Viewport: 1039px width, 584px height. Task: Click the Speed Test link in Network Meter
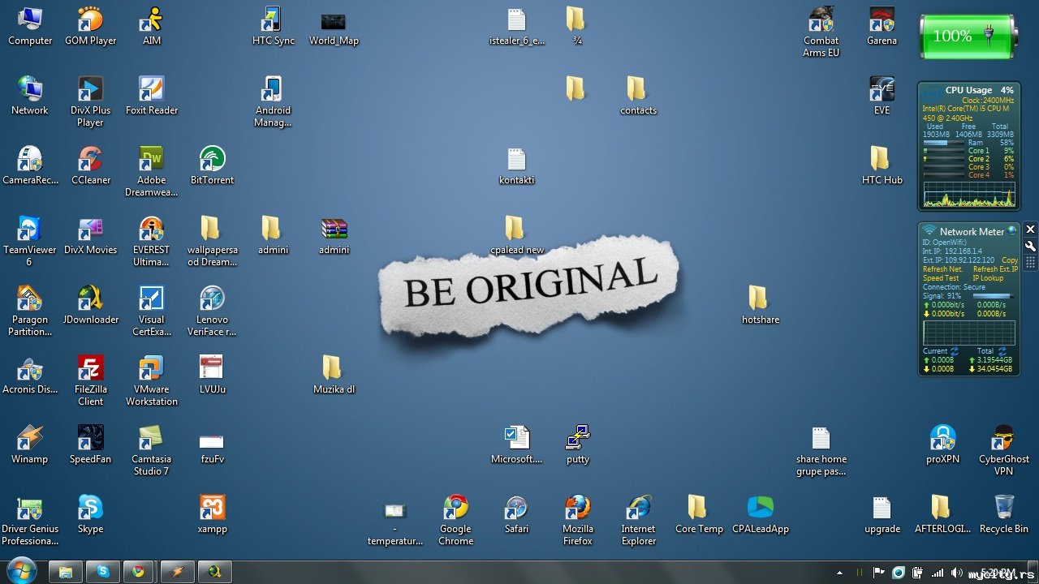(941, 278)
